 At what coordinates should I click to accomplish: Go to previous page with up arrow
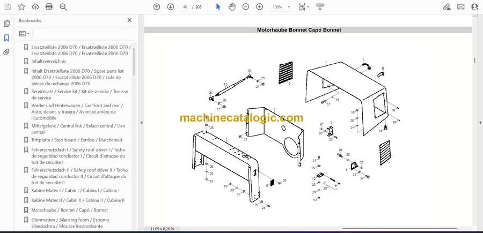(x=157, y=7)
